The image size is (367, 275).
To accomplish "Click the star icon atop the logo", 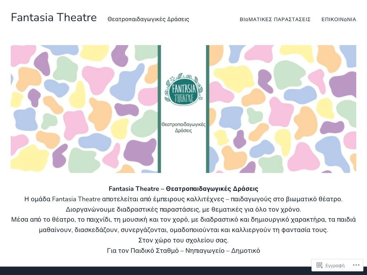I will point(173,78).
